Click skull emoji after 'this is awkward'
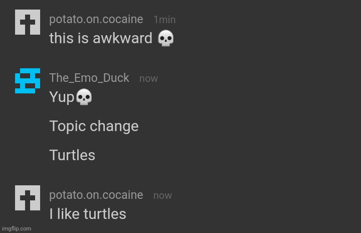The height and width of the screenshot is (233, 361). pos(165,39)
